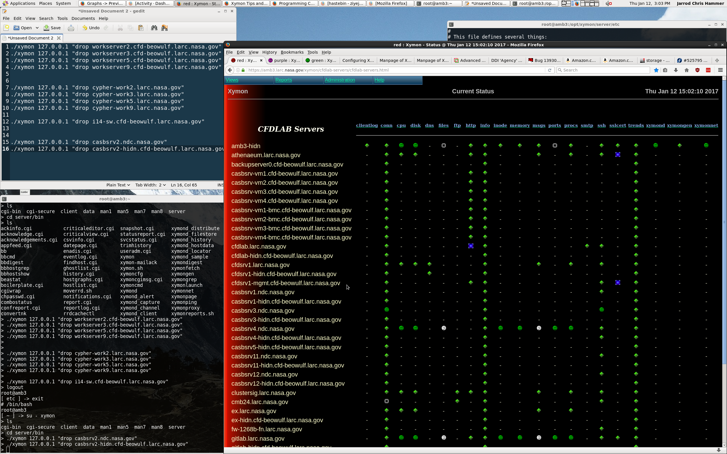Open the red LastPass extension icon

(708, 70)
